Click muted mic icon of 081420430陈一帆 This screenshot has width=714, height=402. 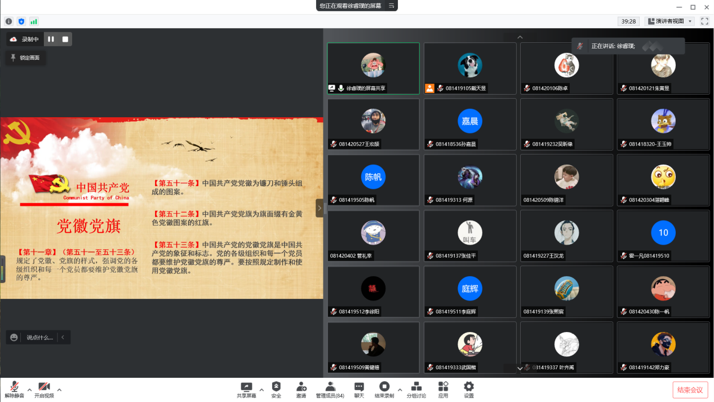(624, 312)
